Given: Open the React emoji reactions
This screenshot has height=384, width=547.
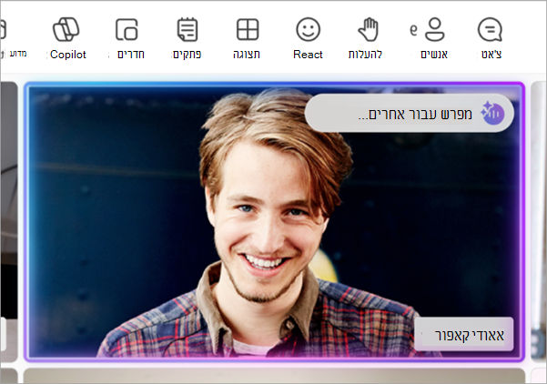Looking at the screenshot, I should pos(308,38).
